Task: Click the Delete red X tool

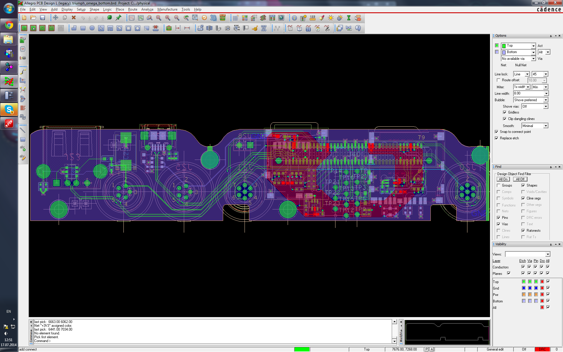Action: [74, 18]
